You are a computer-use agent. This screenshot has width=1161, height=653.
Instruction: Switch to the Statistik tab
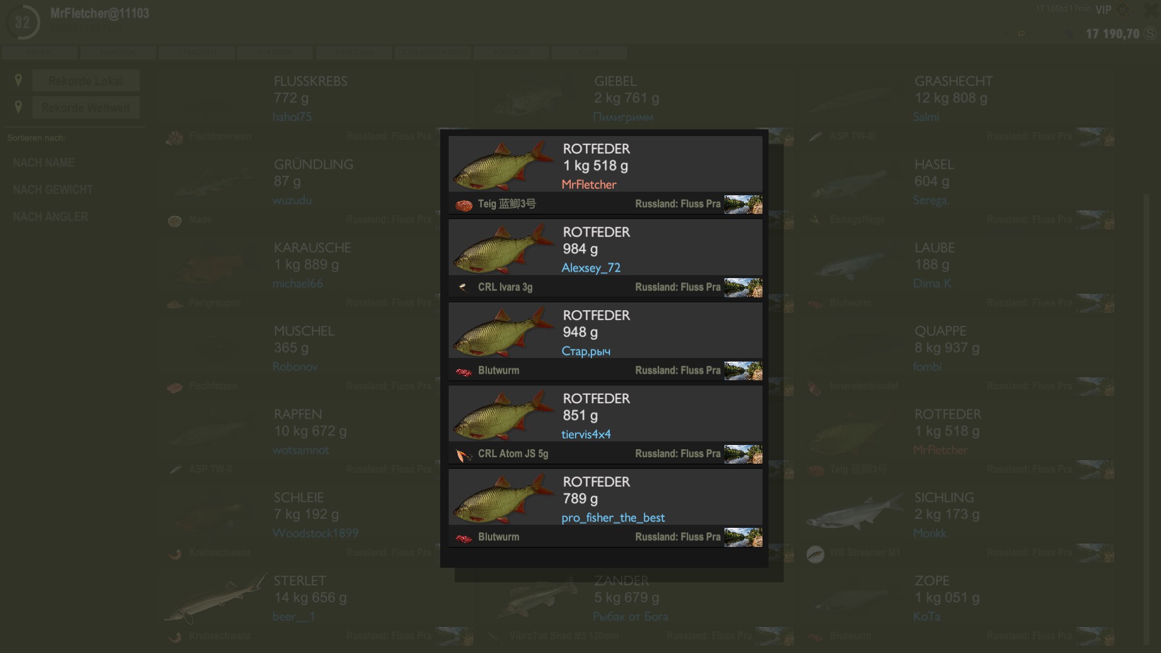coord(275,53)
